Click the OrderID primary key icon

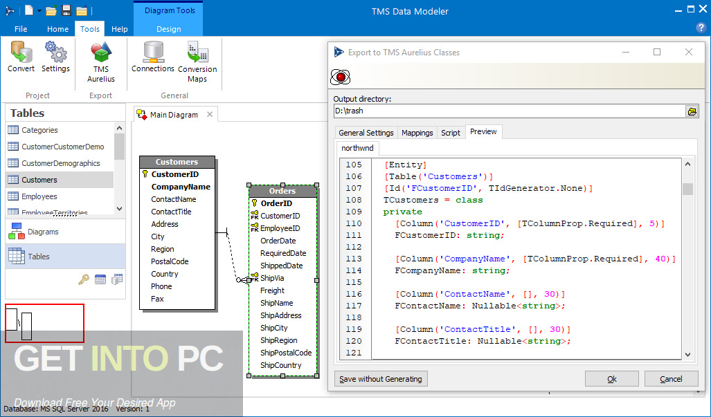[254, 203]
